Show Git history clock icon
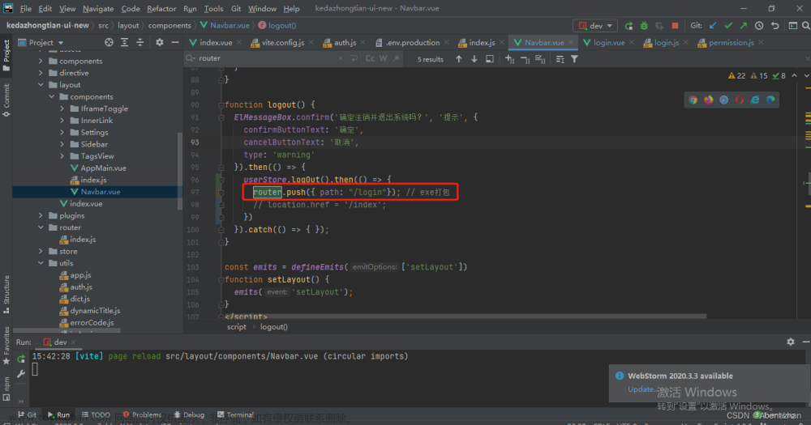The image size is (811, 425). pos(759,25)
